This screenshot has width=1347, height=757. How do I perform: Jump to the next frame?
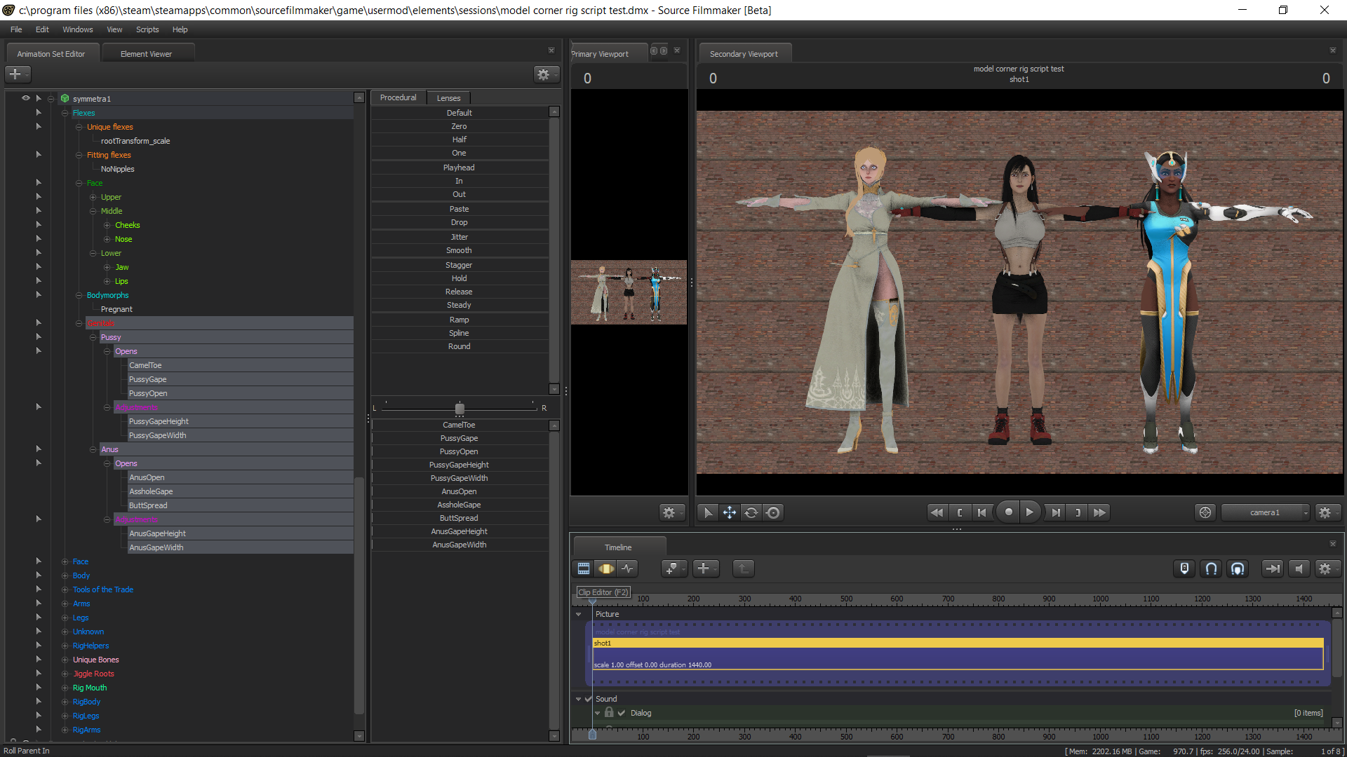tap(1055, 512)
